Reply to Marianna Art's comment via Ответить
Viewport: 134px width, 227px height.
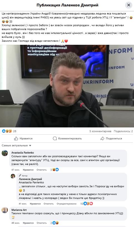click(41, 223)
